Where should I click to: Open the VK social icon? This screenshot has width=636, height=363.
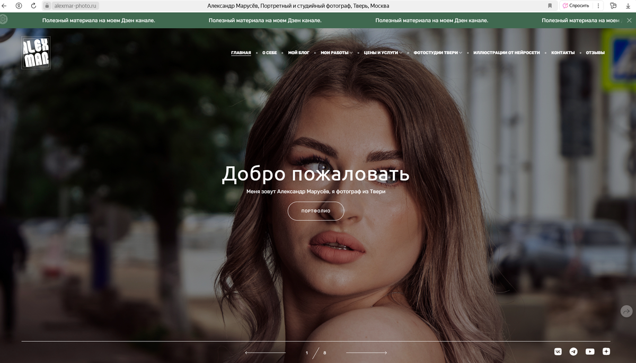558,351
